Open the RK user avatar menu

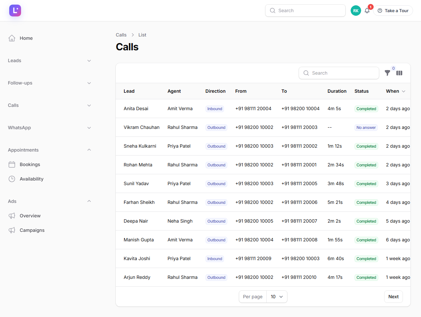[x=356, y=11]
